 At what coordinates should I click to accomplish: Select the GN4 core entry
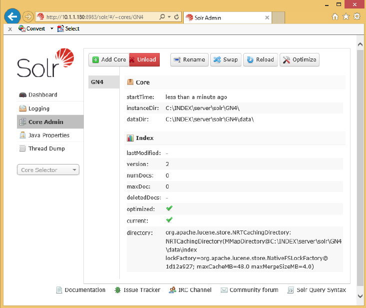[x=104, y=82]
